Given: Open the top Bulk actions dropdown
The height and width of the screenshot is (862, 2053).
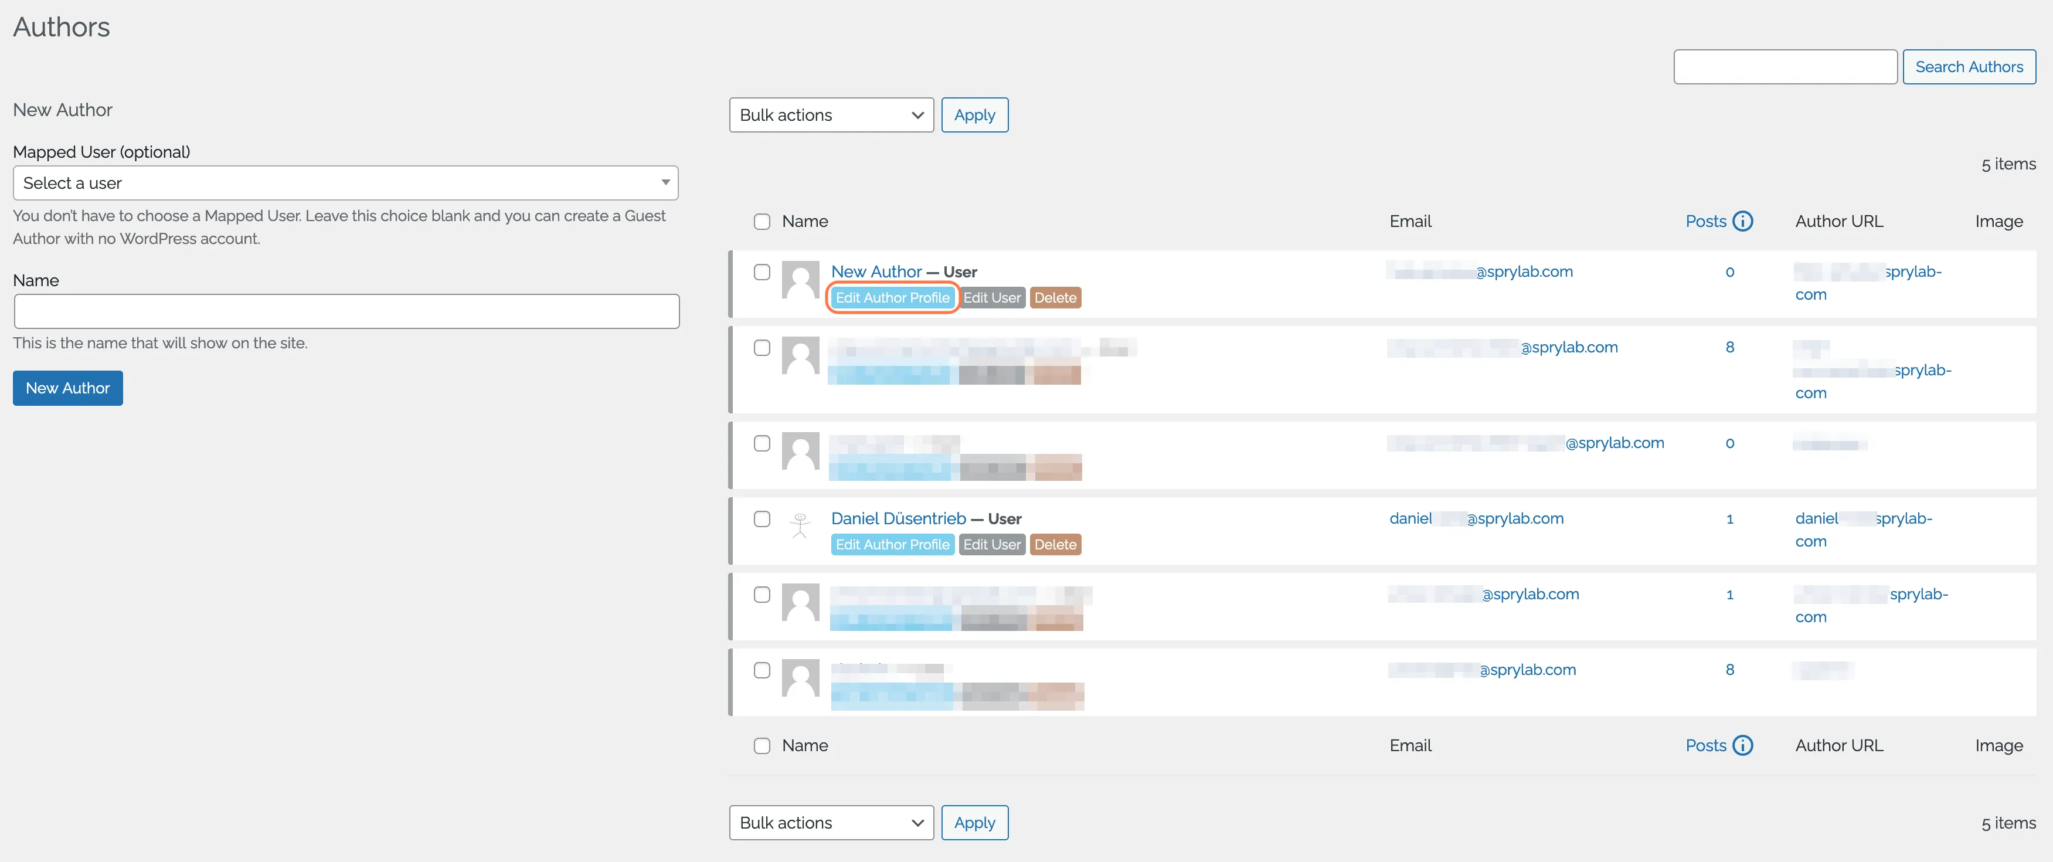Looking at the screenshot, I should (x=831, y=115).
